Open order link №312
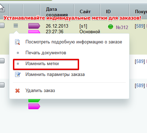The image size is (147, 133). coord(122,27)
